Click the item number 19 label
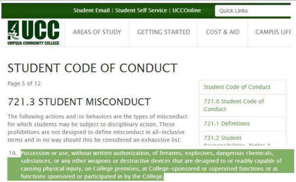 (x=13, y=153)
